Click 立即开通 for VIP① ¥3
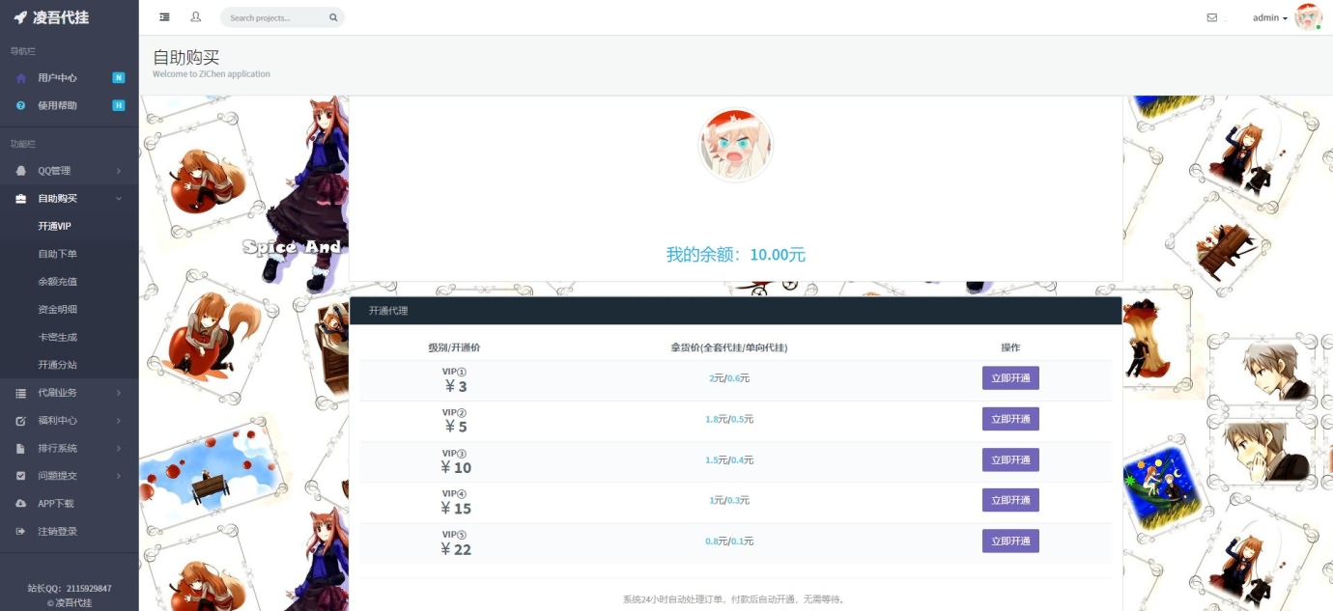This screenshot has width=1333, height=611. pyautogui.click(x=1010, y=378)
